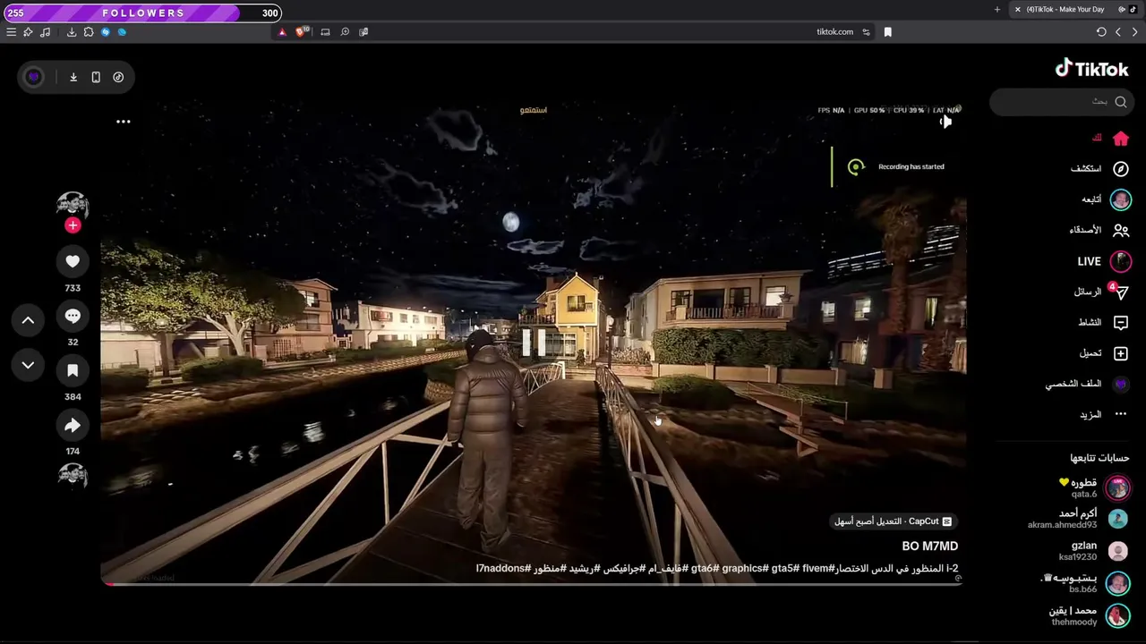
Task: Click the #fivem hashtag in the caption
Action: pyautogui.click(x=818, y=568)
